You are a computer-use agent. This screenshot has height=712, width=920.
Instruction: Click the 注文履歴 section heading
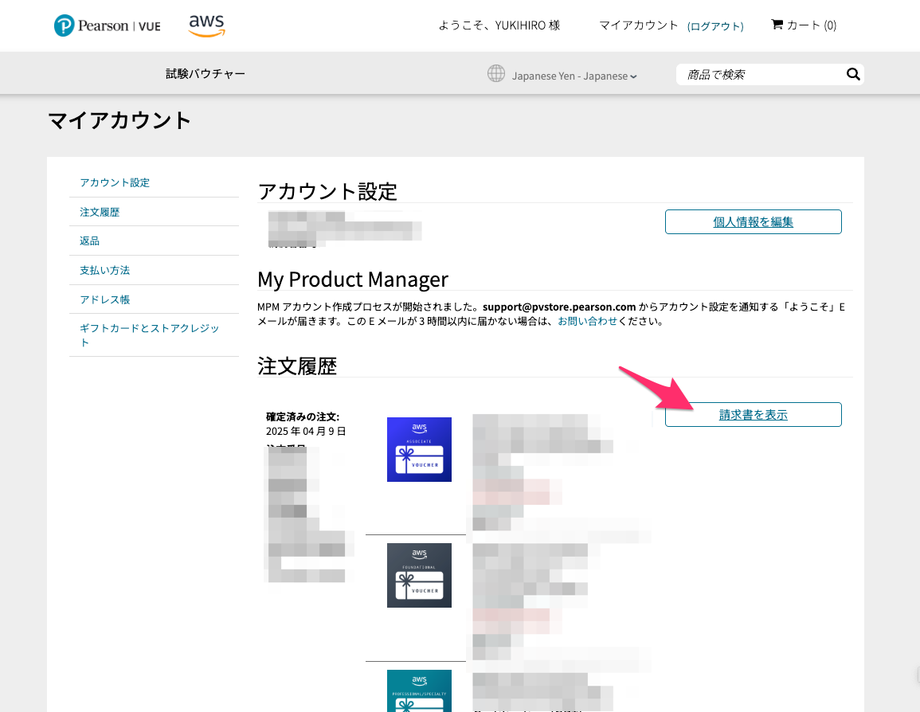coord(297,366)
